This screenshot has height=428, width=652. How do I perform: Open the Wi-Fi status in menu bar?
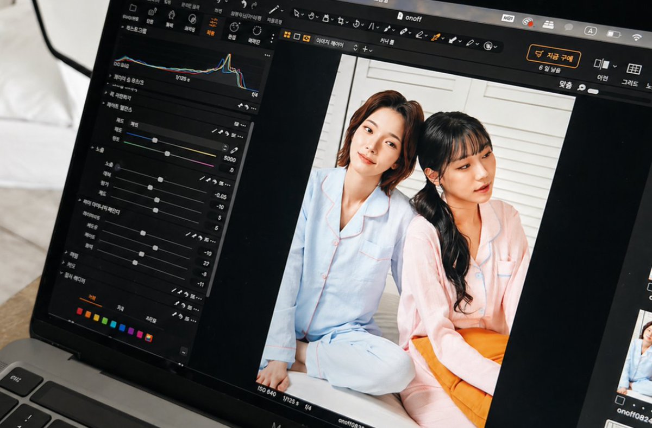[636, 37]
